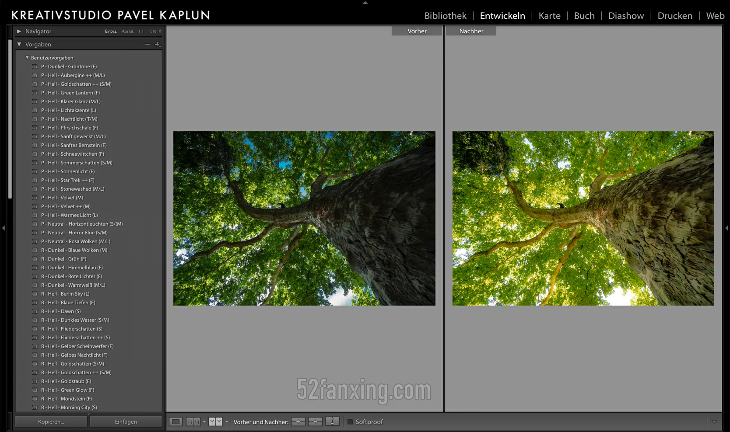Activate the R|A reference view icon
Image resolution: width=730 pixels, height=432 pixels.
193,422
